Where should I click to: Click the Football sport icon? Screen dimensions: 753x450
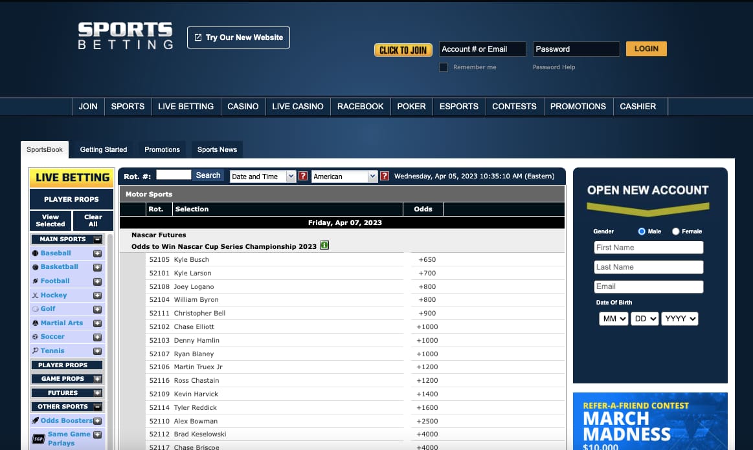point(35,281)
